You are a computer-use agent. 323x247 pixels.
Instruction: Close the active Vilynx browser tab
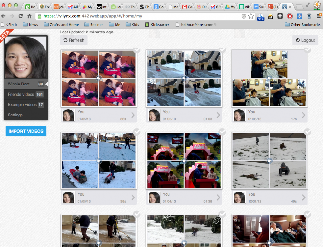290,7
